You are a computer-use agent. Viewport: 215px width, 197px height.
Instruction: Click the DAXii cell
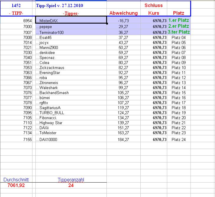coord(71,128)
